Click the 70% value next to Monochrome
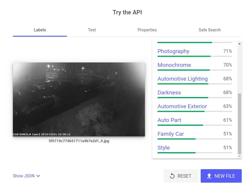This screenshot has width=252, height=185. [228, 65]
